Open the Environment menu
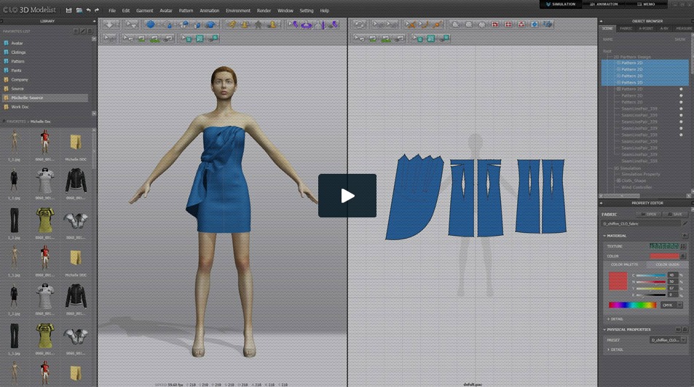 pos(238,11)
